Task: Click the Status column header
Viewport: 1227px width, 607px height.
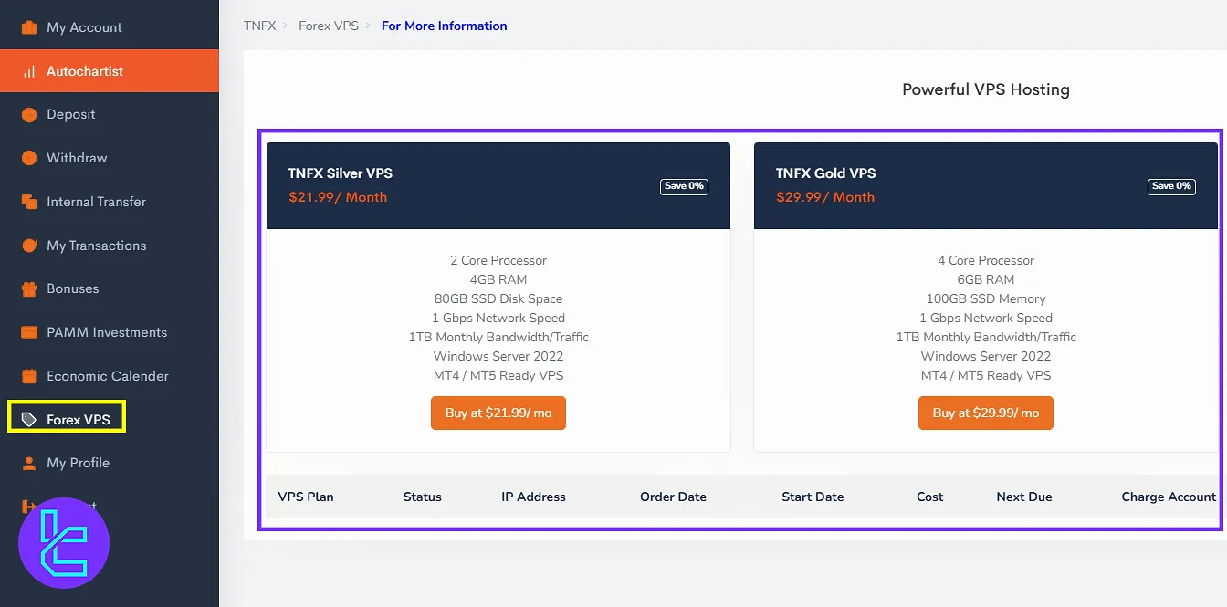Action: click(x=423, y=497)
